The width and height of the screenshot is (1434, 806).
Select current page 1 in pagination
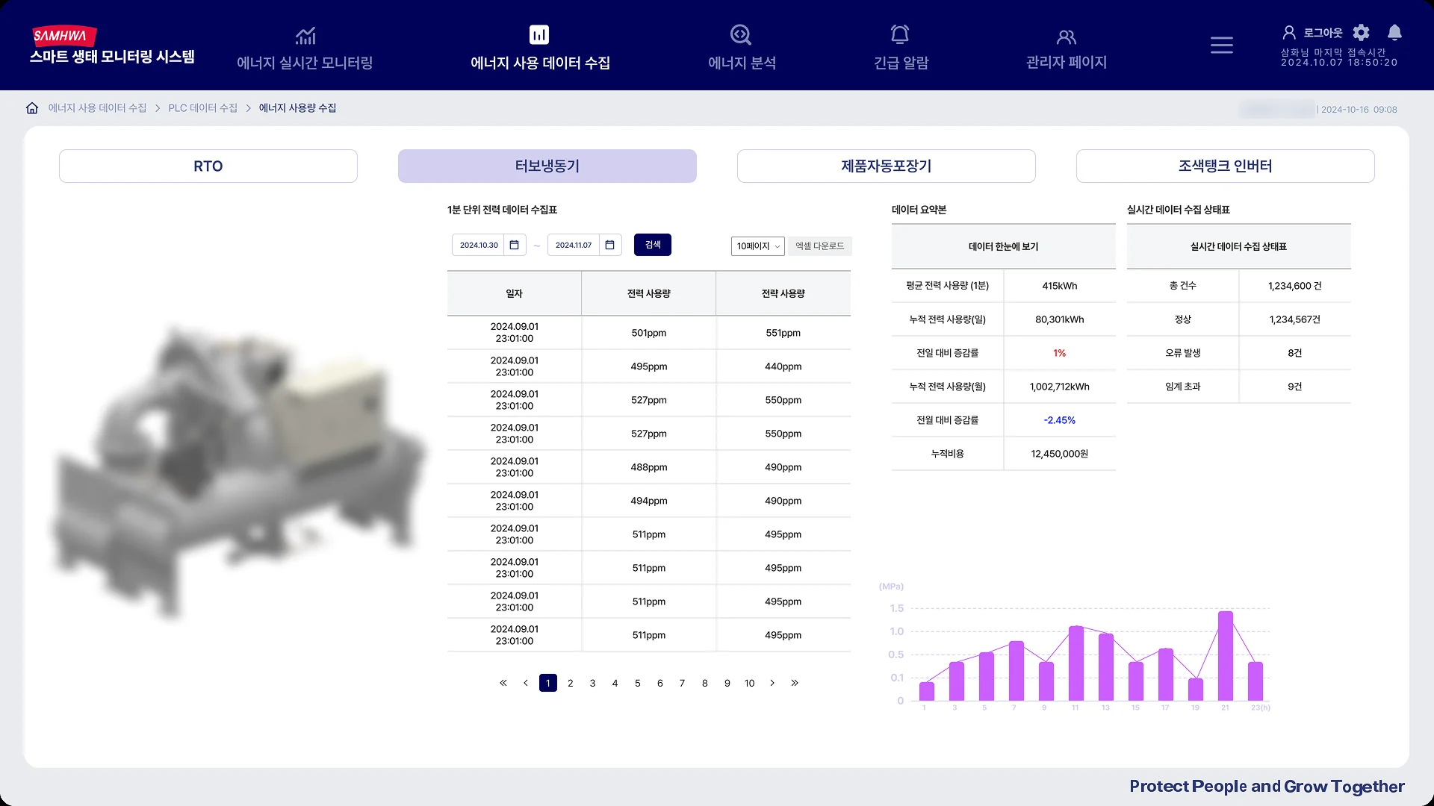pyautogui.click(x=548, y=683)
